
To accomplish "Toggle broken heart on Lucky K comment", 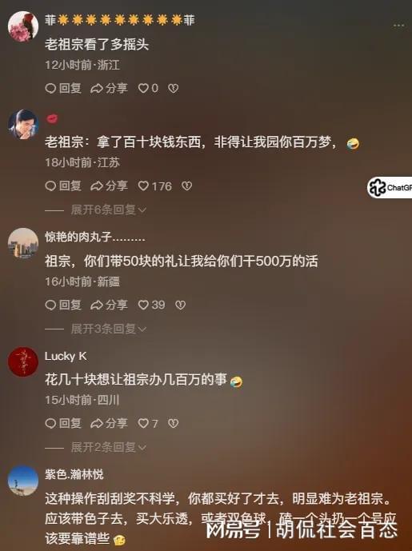I will [173, 423].
